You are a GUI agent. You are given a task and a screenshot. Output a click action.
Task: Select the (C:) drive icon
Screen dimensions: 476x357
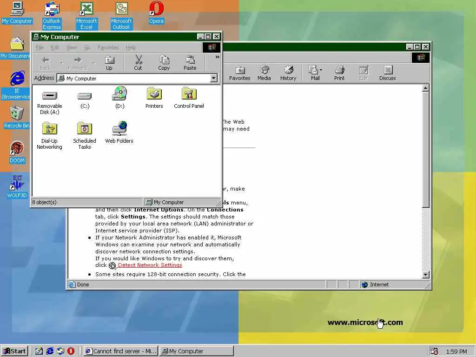85,100
